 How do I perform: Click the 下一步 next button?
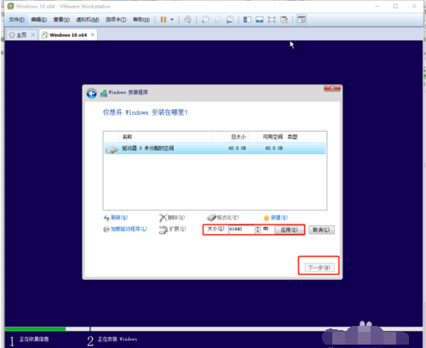click(x=319, y=267)
